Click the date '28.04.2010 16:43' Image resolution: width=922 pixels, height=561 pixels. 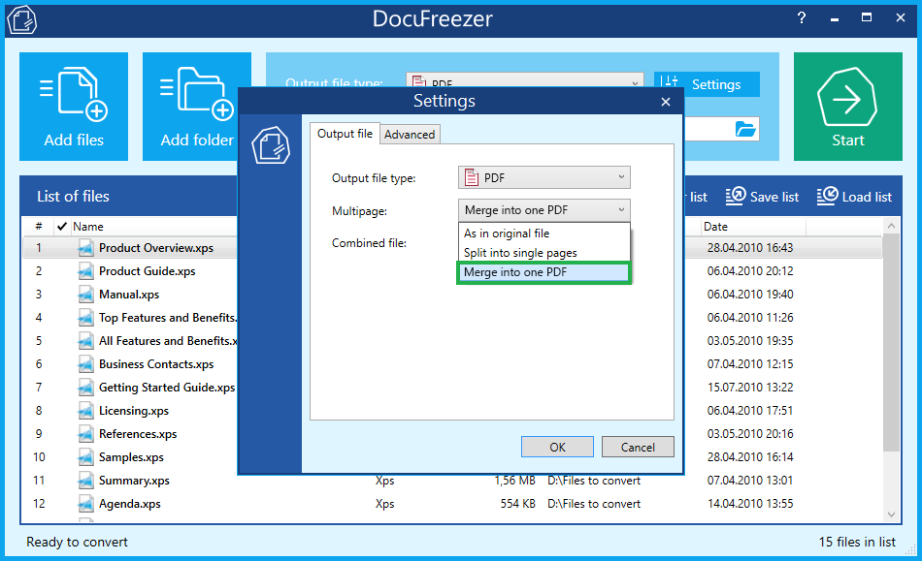[750, 248]
